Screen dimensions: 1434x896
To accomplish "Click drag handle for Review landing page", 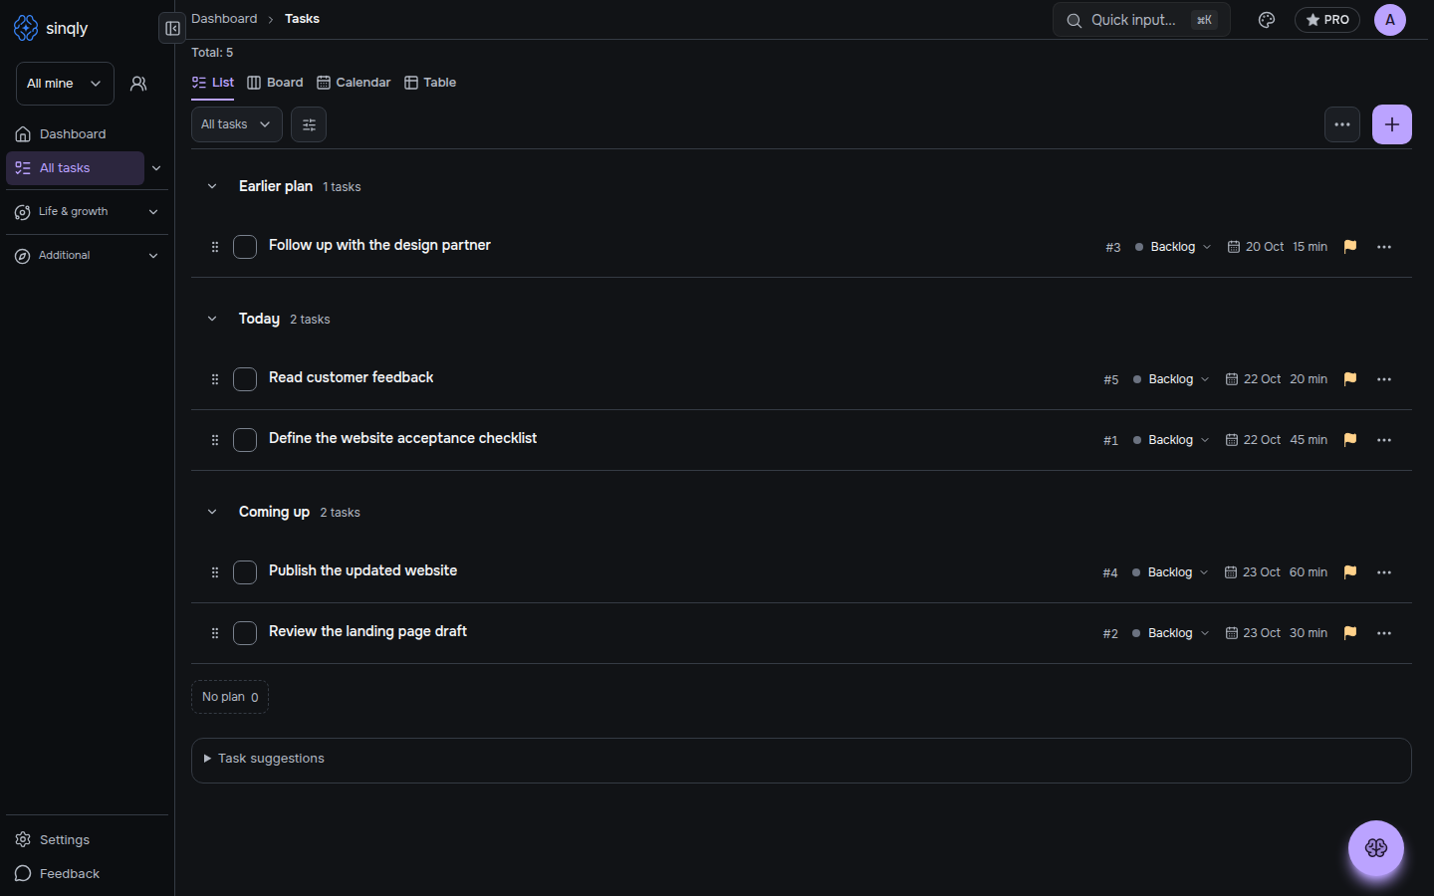I will [x=215, y=633].
